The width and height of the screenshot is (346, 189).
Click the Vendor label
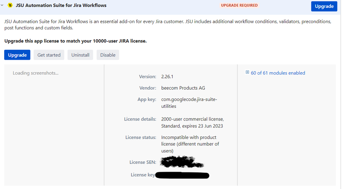(x=148, y=88)
